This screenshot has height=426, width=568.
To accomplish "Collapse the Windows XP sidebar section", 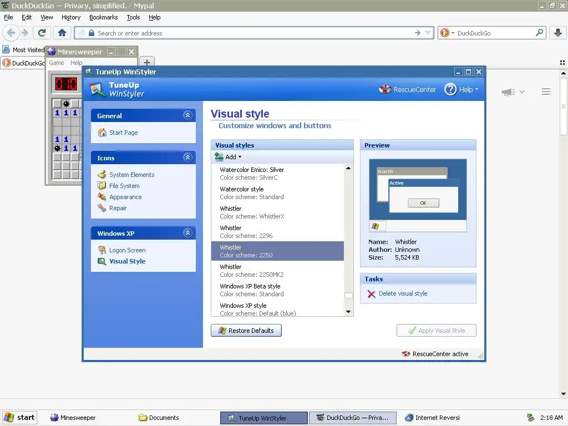I will tap(187, 233).
